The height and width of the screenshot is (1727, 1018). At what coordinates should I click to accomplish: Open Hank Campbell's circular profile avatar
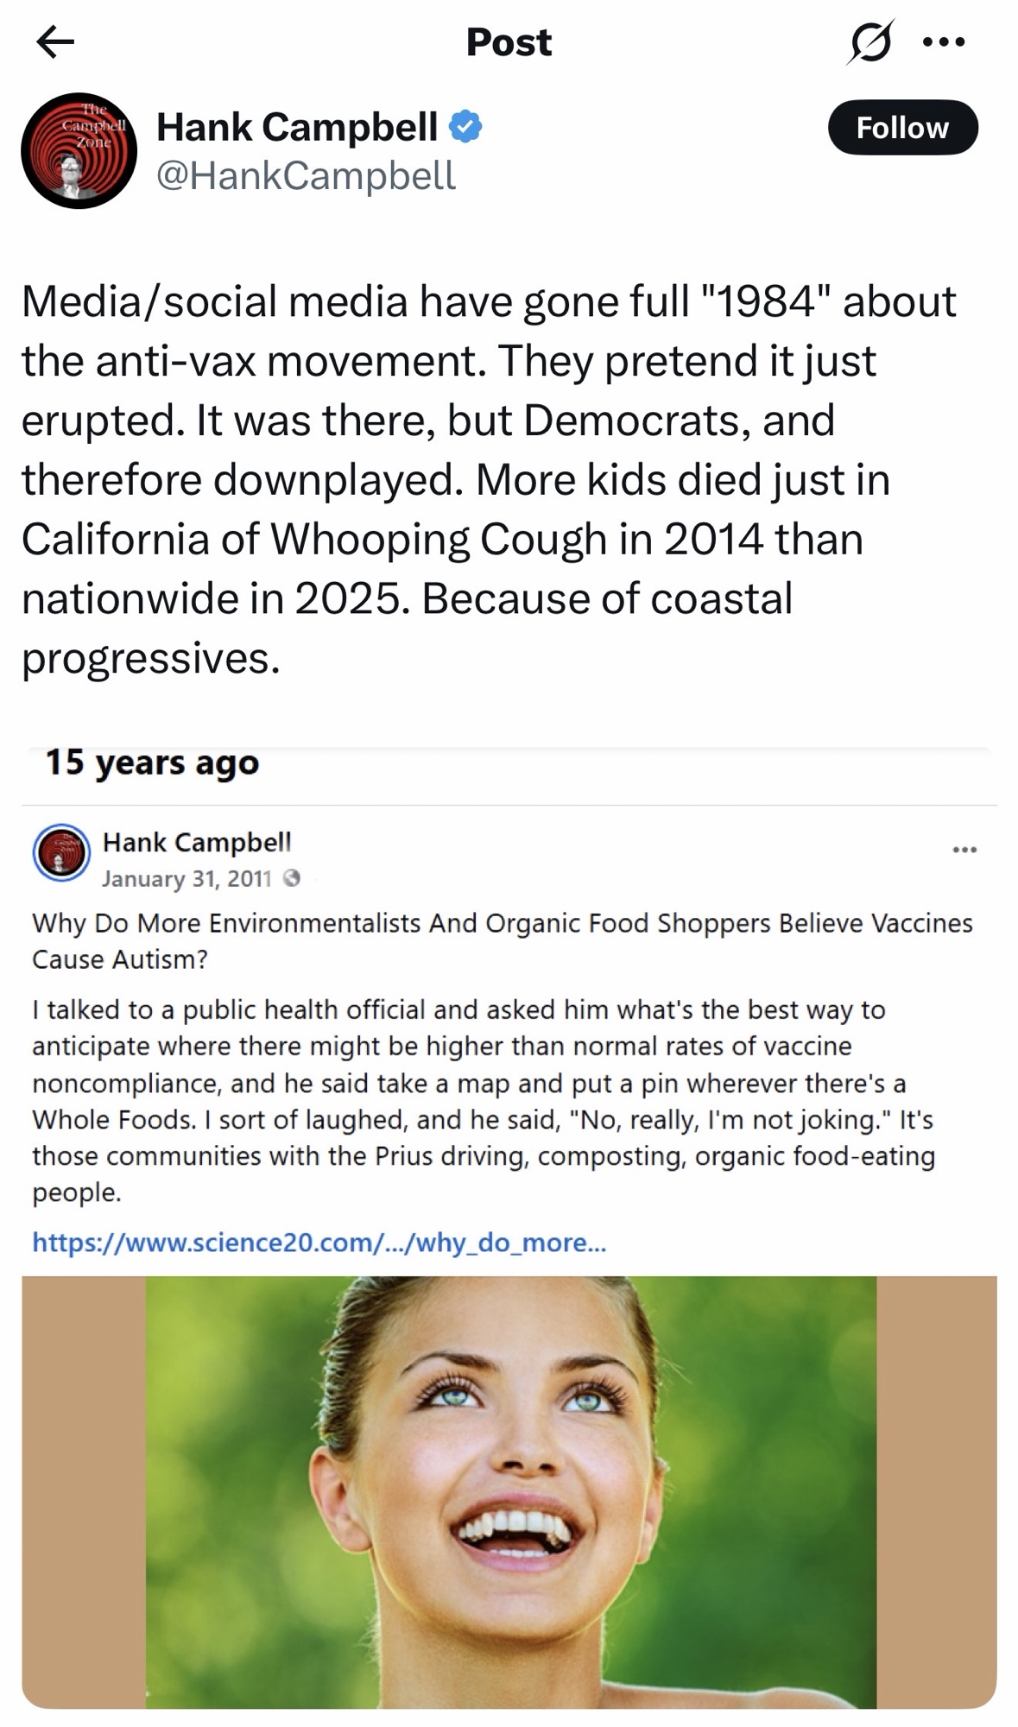(79, 150)
